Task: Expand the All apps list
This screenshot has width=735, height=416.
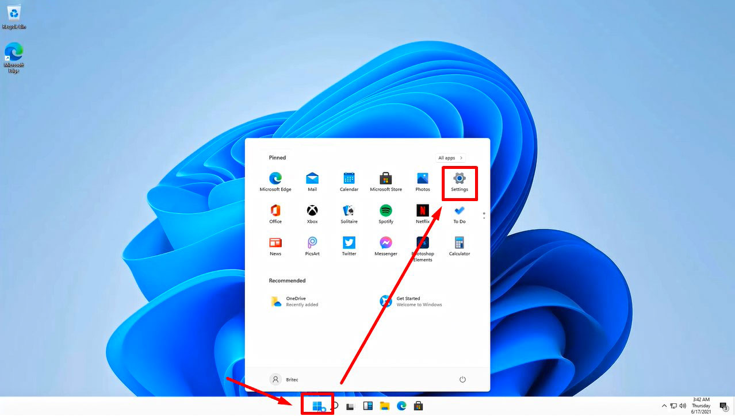Action: (x=451, y=158)
